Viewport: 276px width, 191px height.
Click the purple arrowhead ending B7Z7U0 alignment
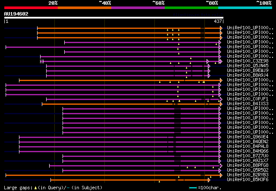220,157
